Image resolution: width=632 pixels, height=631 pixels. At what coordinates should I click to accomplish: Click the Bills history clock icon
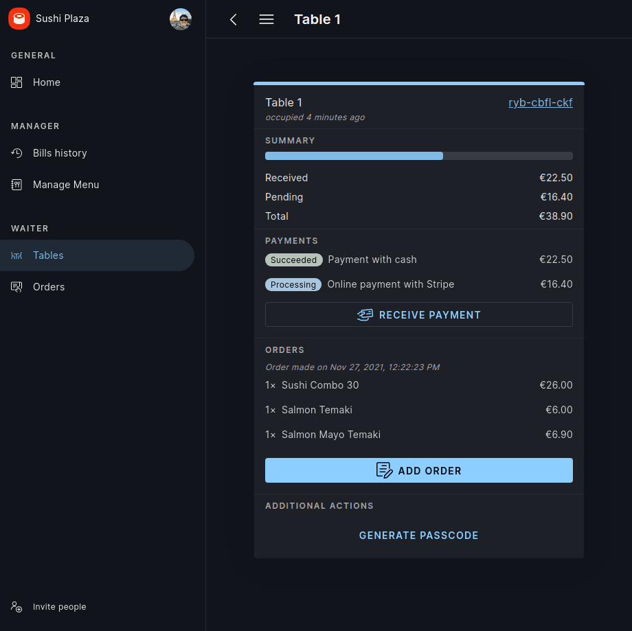(x=16, y=153)
